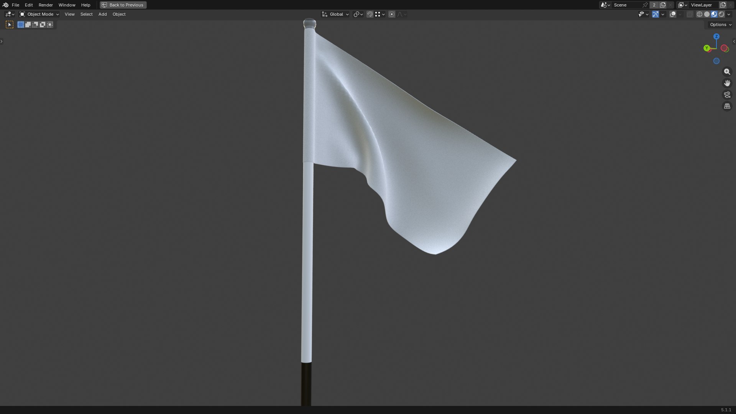Toggle X-ray mode
The width and height of the screenshot is (736, 414).
coord(690,14)
